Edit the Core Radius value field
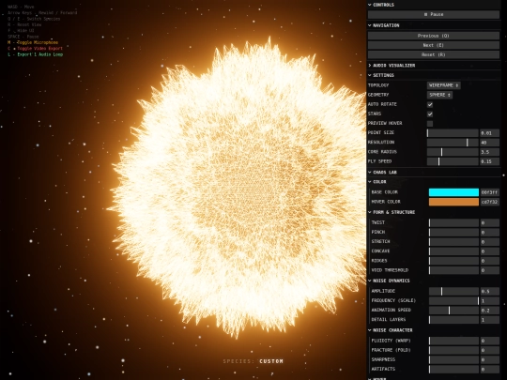 489,152
